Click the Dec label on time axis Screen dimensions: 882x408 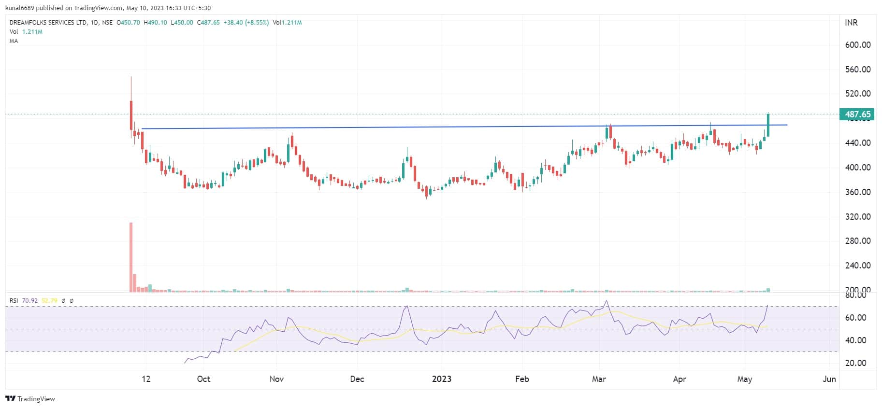357,379
